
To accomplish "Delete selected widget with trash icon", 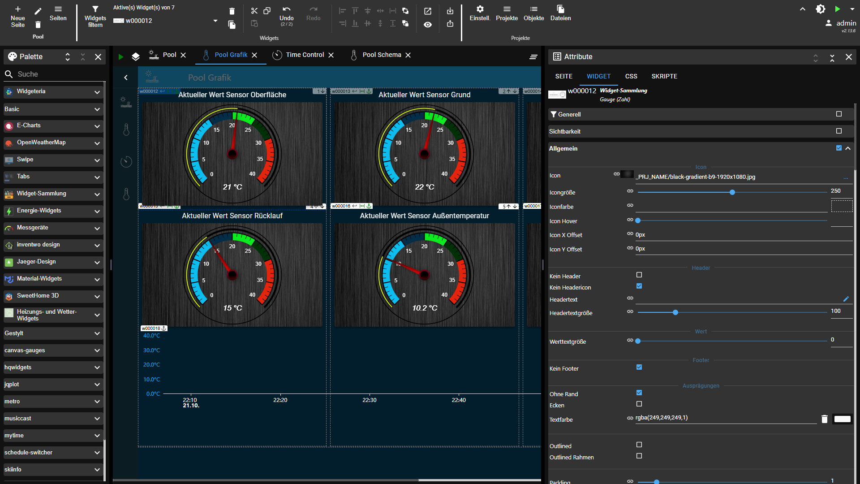I will tap(232, 11).
